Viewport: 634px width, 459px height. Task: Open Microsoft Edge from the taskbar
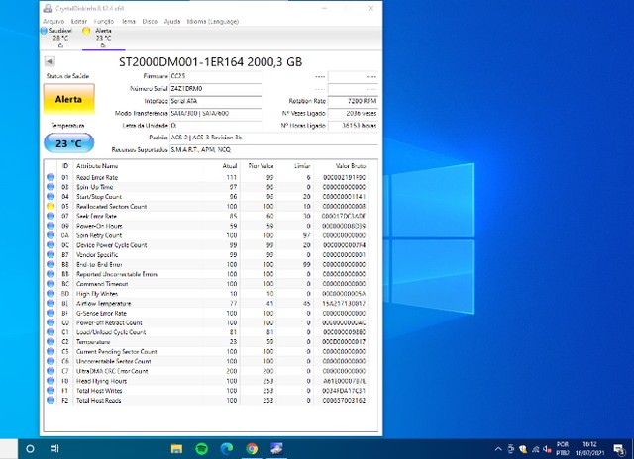227,448
